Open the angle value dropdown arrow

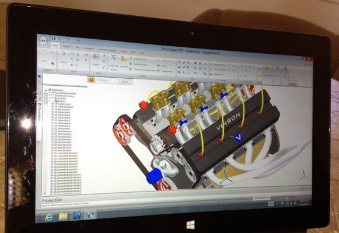tap(114, 81)
